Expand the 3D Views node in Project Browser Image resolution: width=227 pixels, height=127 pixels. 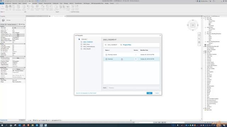coord(205,32)
